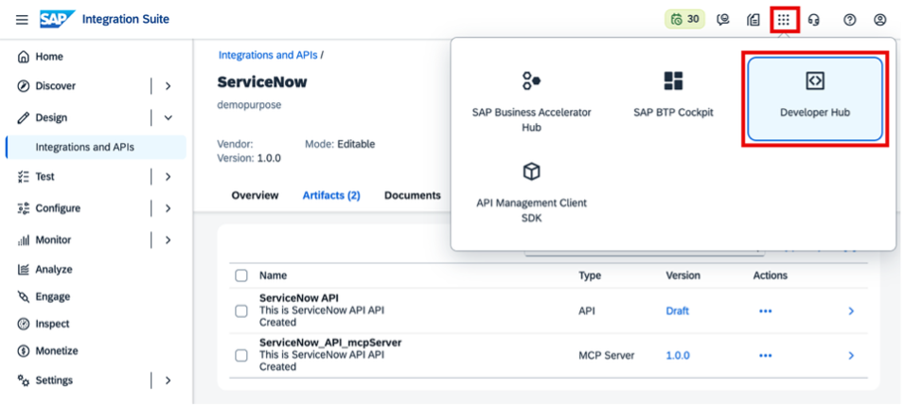The image size is (905, 407).
Task: Click Integrations and APIs breadcrumb link
Action: pyautogui.click(x=268, y=56)
